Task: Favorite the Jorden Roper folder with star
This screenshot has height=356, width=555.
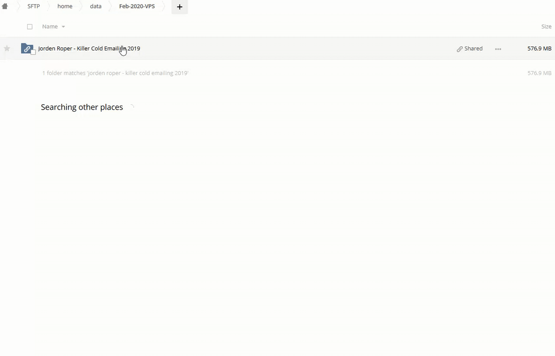Action: (7, 48)
